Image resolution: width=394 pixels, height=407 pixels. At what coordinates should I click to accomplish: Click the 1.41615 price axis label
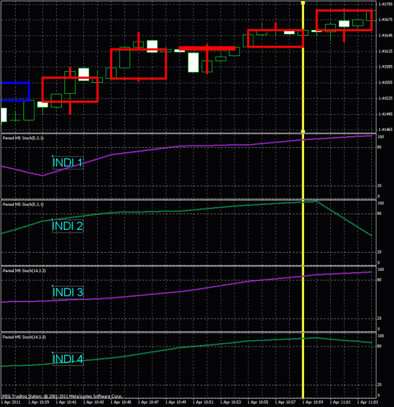click(x=386, y=51)
